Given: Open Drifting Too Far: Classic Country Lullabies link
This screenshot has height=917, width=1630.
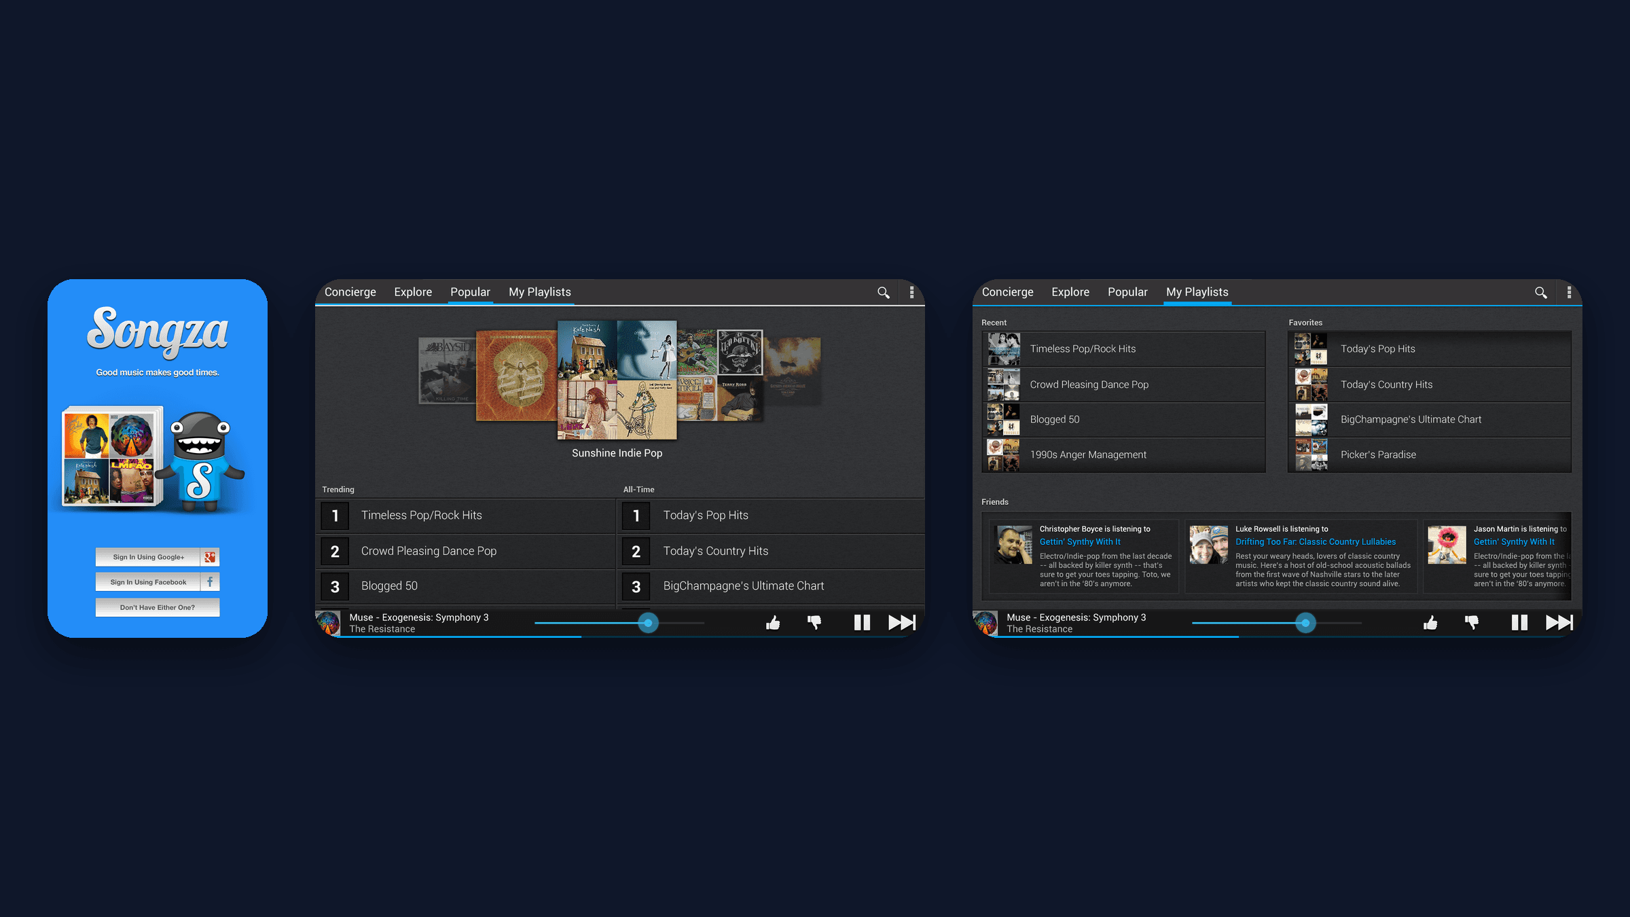Looking at the screenshot, I should [1316, 541].
